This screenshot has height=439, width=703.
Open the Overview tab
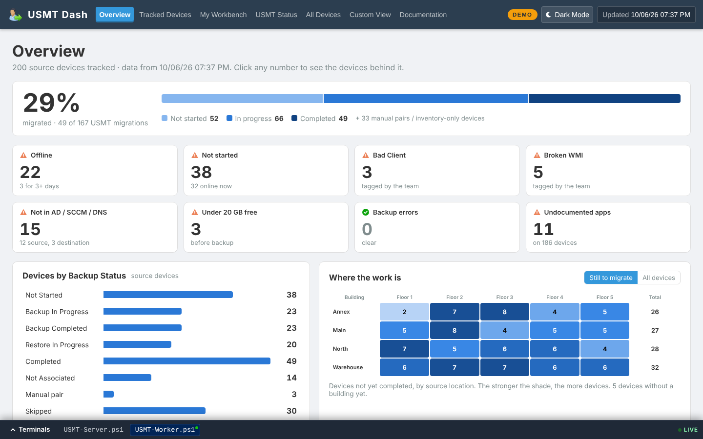tap(115, 15)
